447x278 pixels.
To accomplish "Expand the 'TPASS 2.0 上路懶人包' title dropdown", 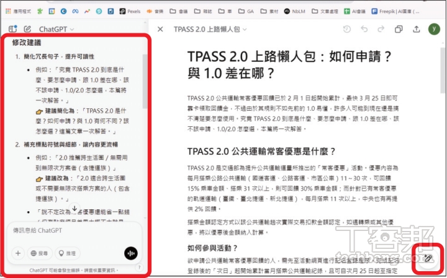I will (210, 29).
